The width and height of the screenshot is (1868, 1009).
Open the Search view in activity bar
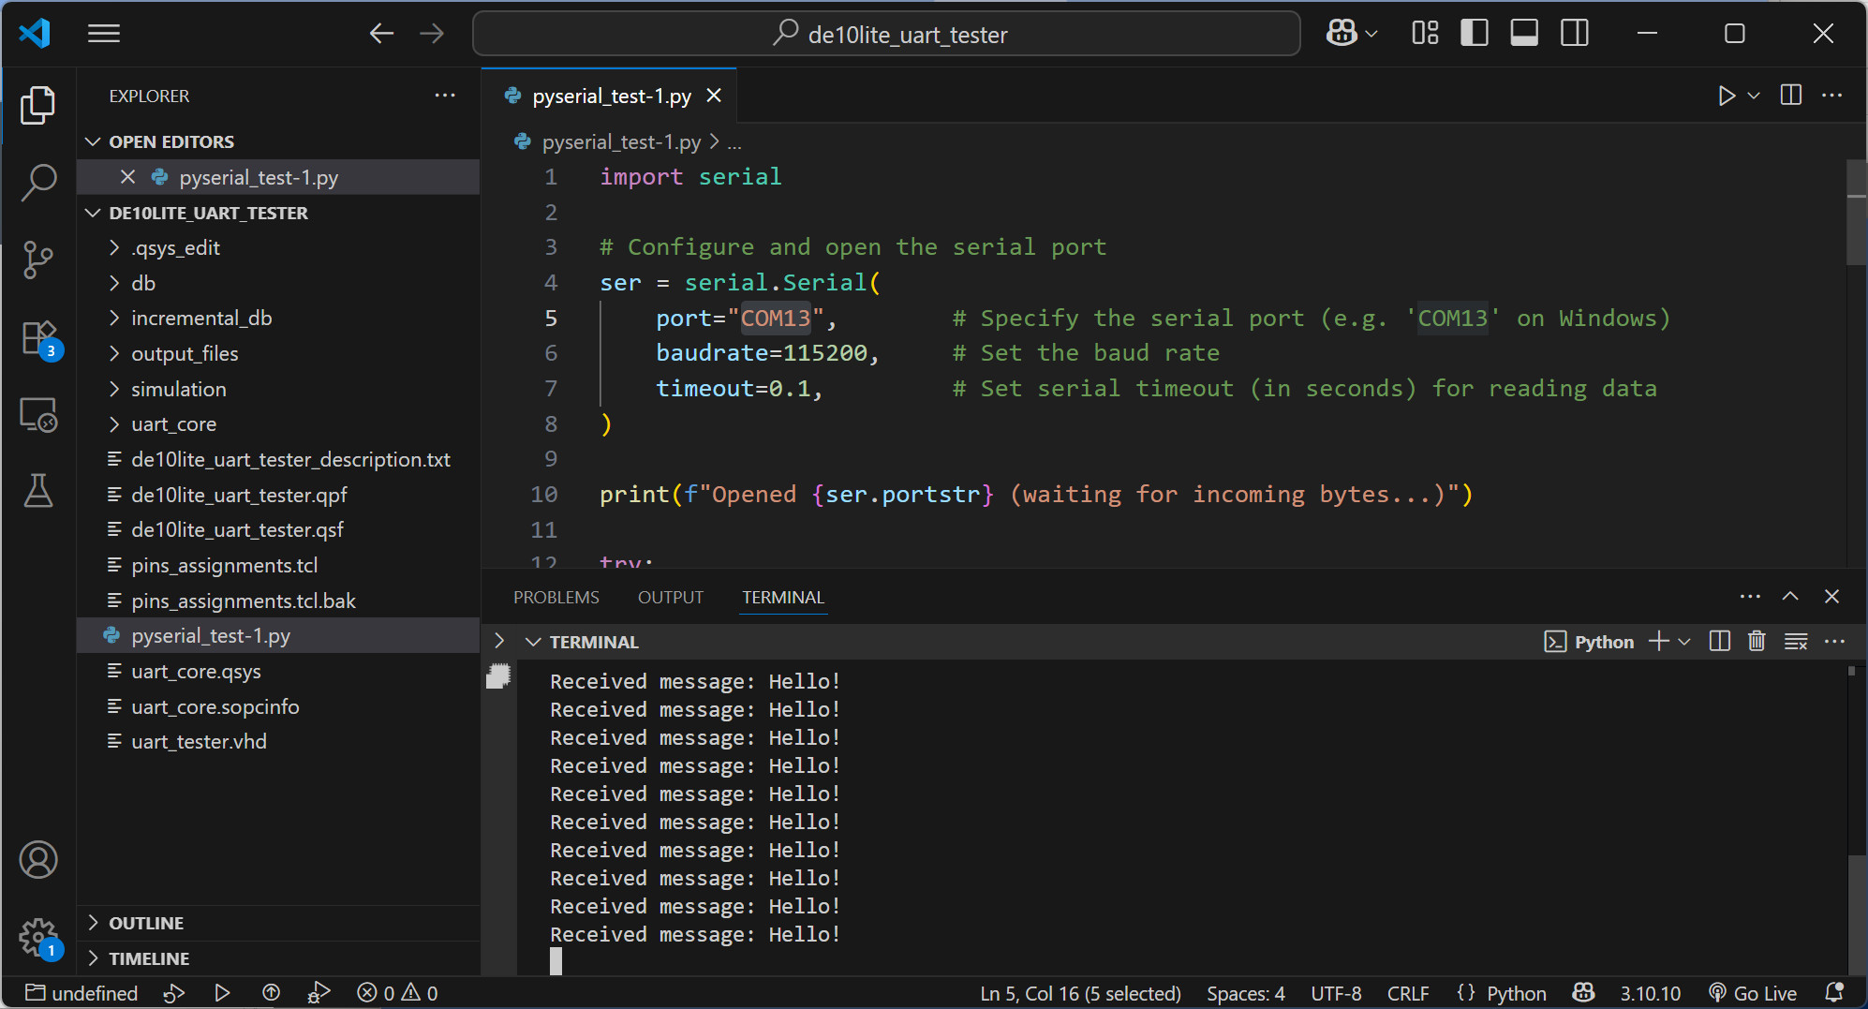pyautogui.click(x=38, y=182)
